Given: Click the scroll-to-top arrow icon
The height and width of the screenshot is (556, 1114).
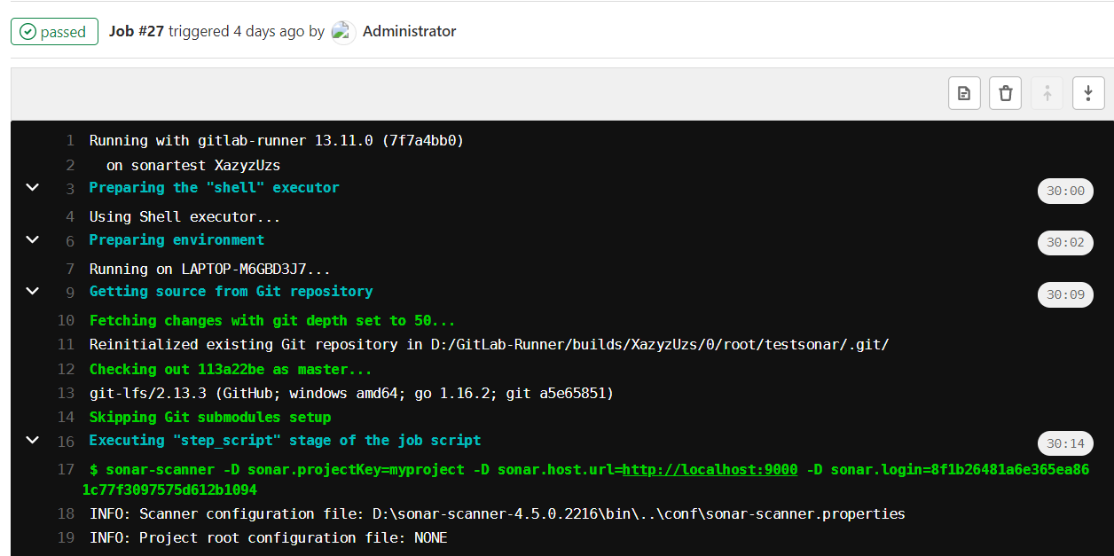Looking at the screenshot, I should click(1047, 92).
